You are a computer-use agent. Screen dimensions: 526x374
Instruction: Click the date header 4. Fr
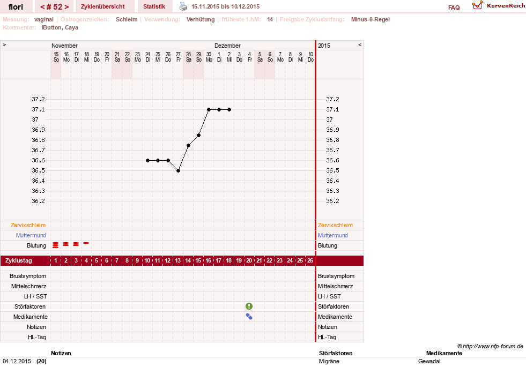249,57
